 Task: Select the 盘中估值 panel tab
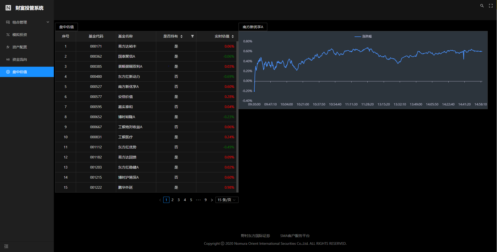66,27
